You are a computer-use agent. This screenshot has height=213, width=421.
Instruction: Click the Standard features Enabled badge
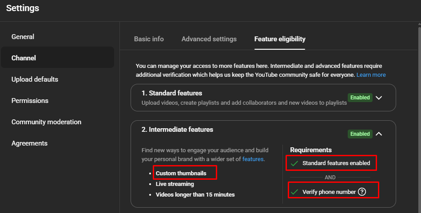tap(360, 98)
